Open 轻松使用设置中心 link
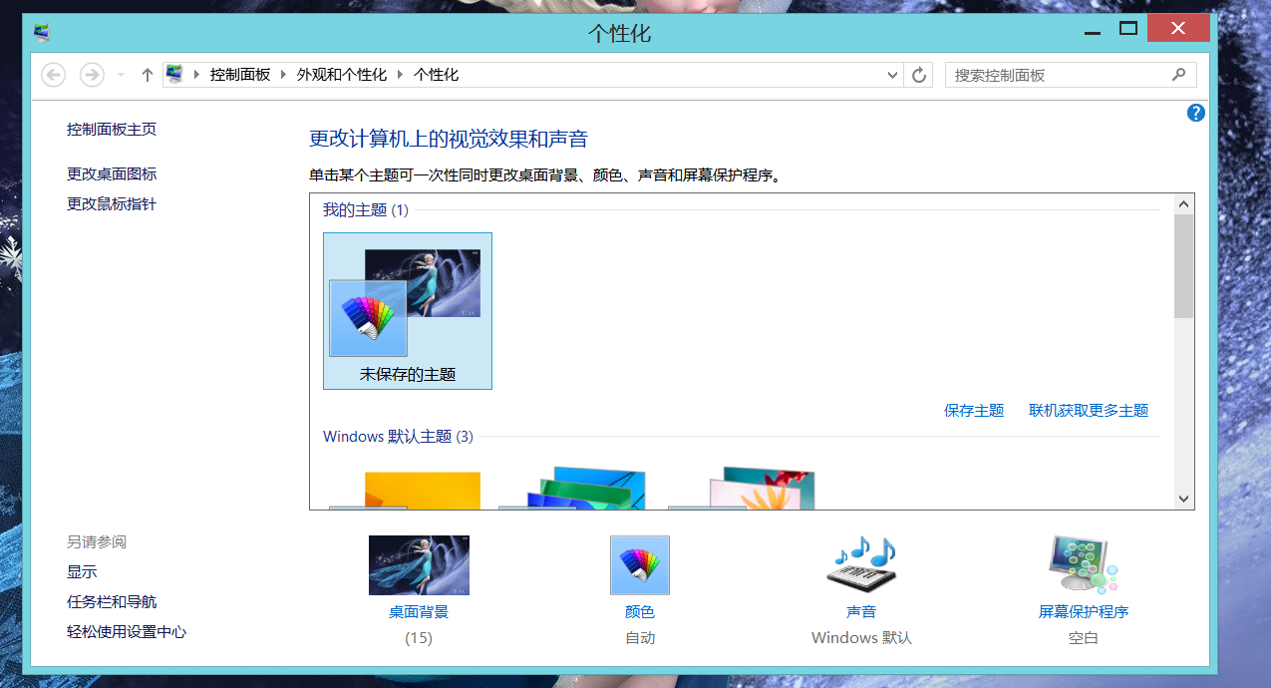The height and width of the screenshot is (688, 1271). (x=127, y=632)
